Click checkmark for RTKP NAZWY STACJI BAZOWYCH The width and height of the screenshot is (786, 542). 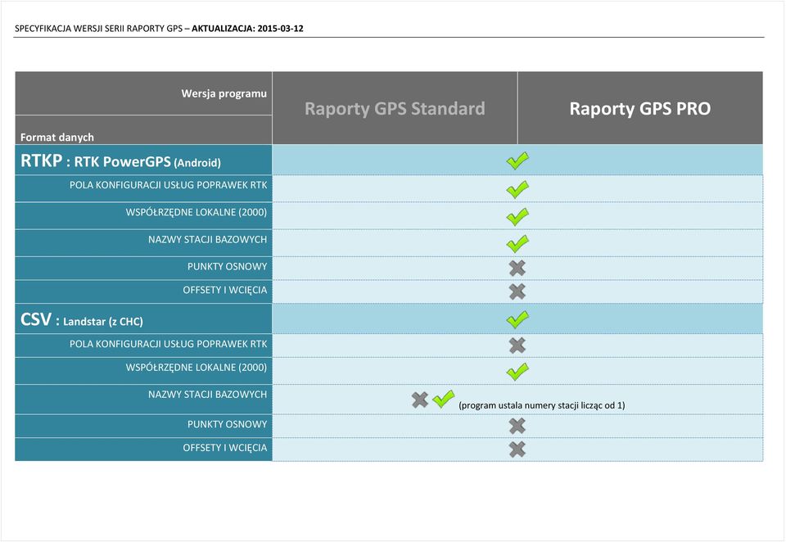517,243
